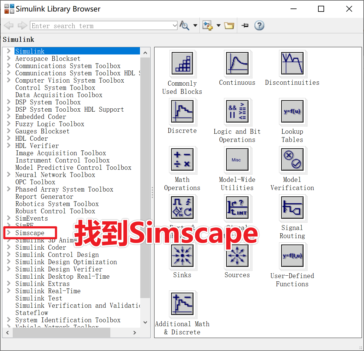
Task: Open Logic and Bit Operations library
Action: click(237, 112)
